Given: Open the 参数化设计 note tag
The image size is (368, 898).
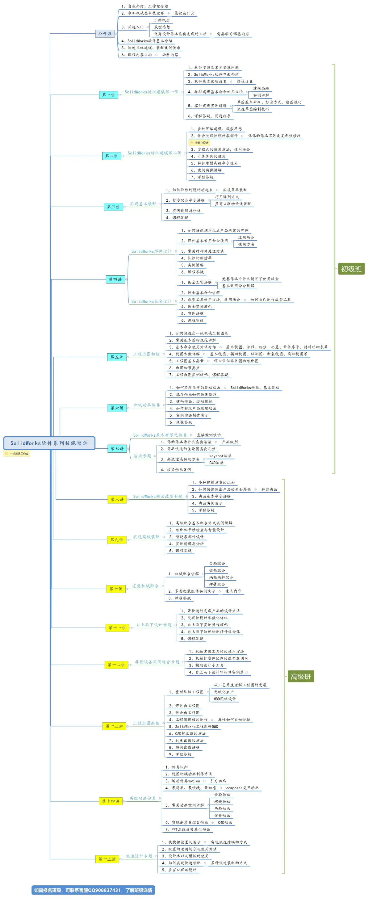Looking at the screenshot, I should [199, 143].
